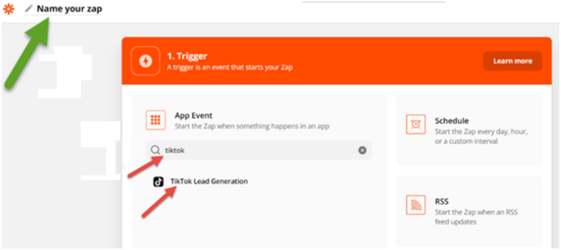This screenshot has height=250, width=561.
Task: Click the pencil edit icon beside zap name
Action: click(29, 9)
